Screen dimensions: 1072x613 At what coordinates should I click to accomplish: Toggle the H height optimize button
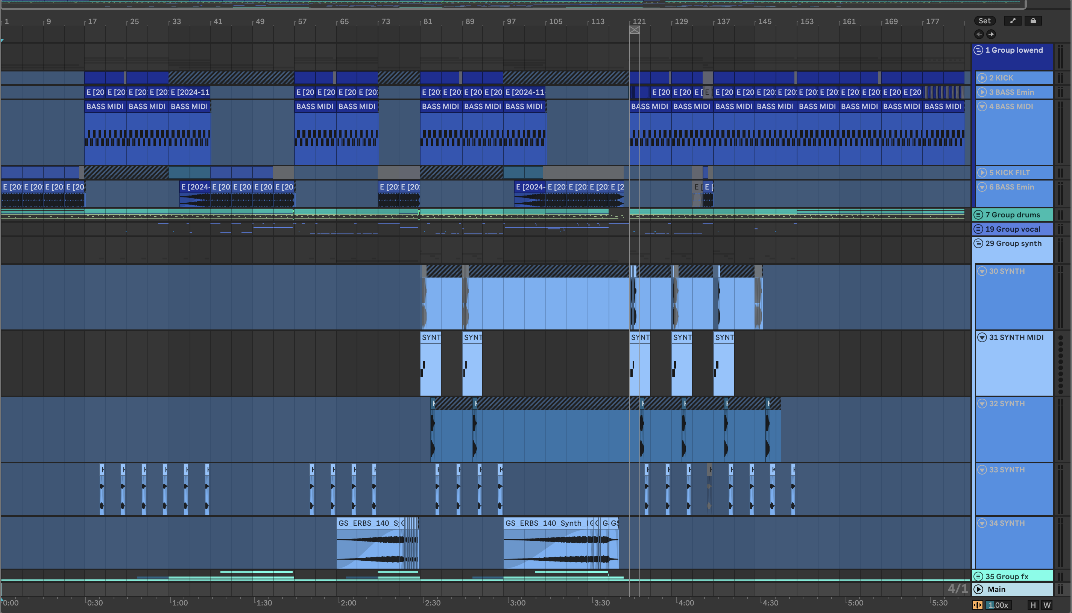click(x=1033, y=605)
